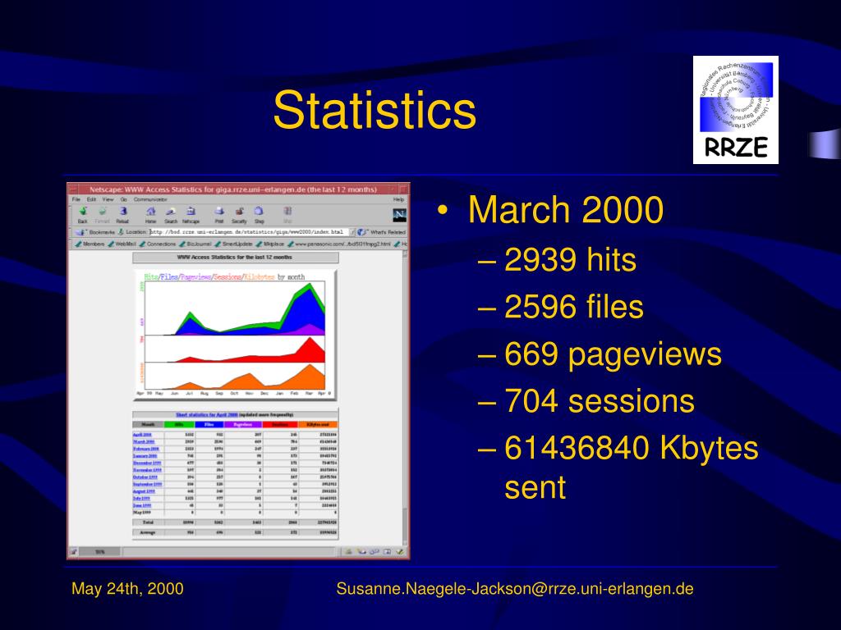Expand the Location URL history dropdown arrow
Viewport: 841px width, 630px height.
click(x=352, y=232)
